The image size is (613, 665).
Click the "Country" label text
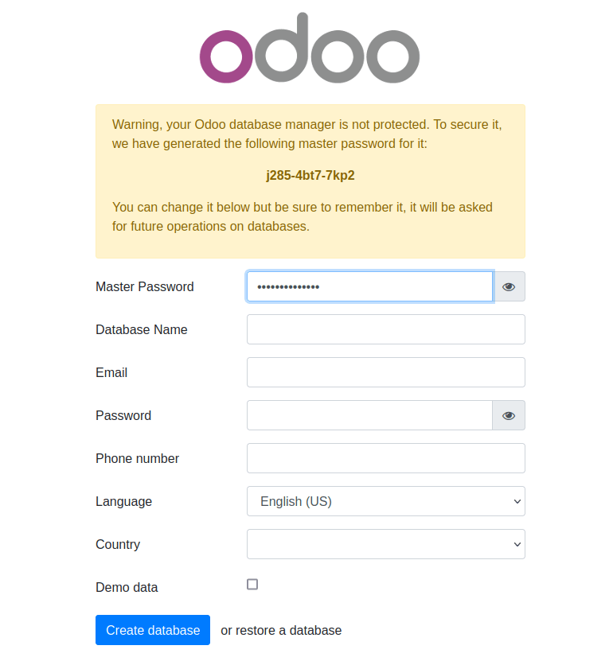pyautogui.click(x=118, y=545)
